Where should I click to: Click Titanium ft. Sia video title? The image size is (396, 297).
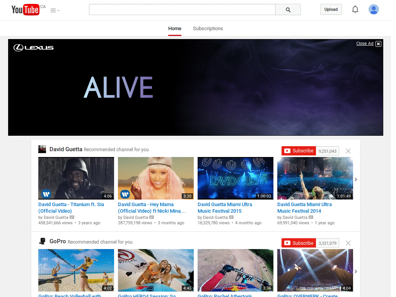pos(71,208)
